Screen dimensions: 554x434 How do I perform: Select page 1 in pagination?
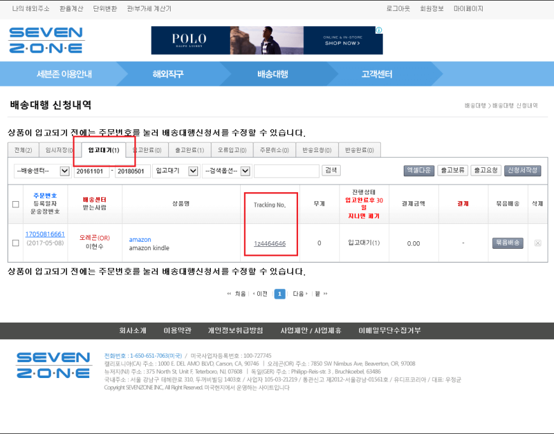[x=280, y=294]
